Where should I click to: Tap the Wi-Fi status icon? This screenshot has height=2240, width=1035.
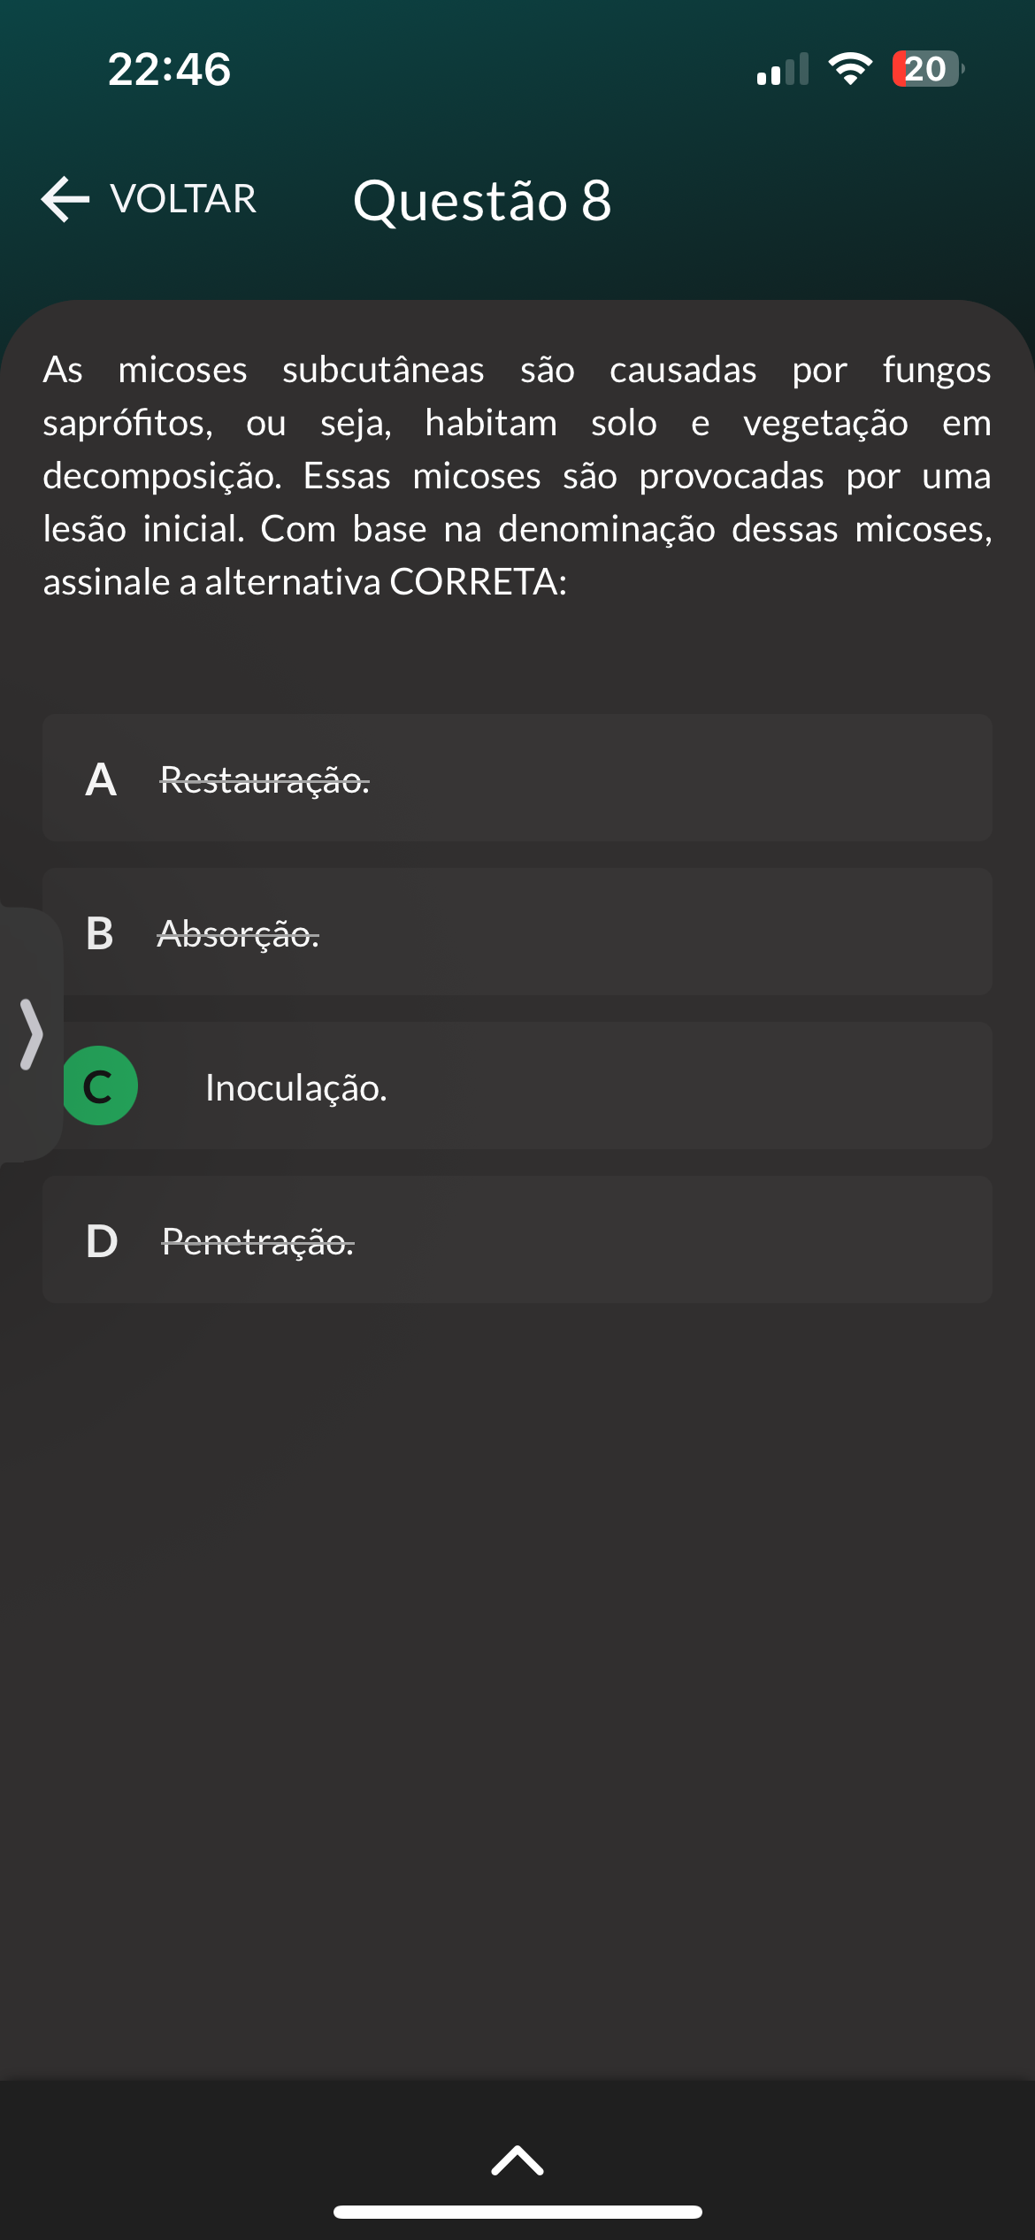click(x=850, y=69)
